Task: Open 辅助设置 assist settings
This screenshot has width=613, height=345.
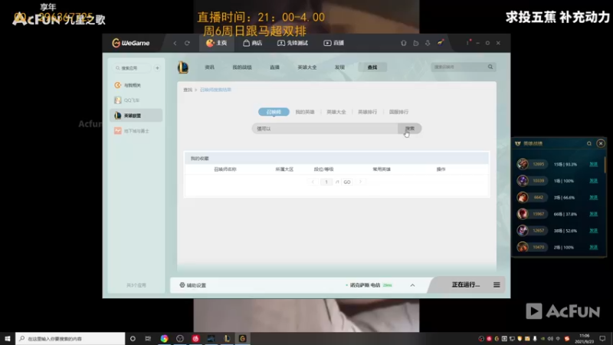Action: 193,285
